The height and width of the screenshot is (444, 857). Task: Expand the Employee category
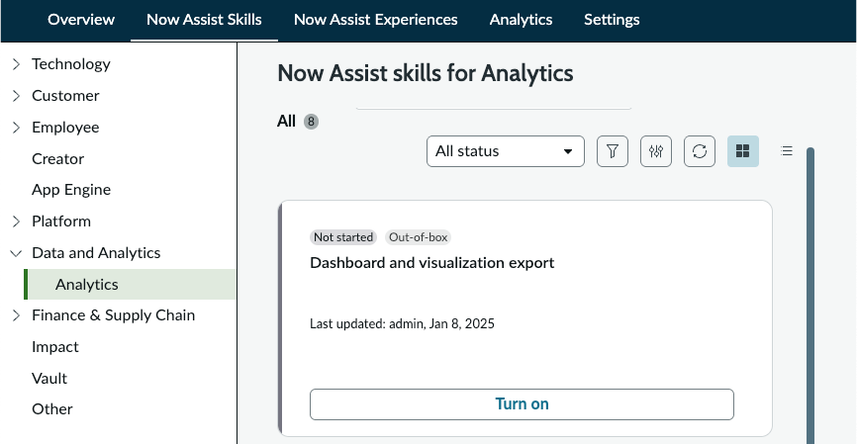click(17, 128)
